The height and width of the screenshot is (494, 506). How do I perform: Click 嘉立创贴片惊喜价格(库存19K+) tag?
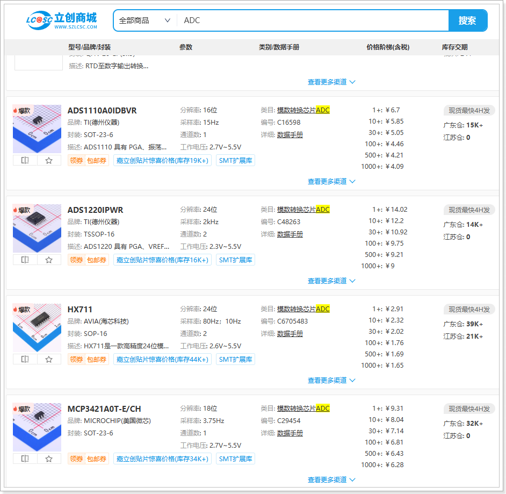162,161
